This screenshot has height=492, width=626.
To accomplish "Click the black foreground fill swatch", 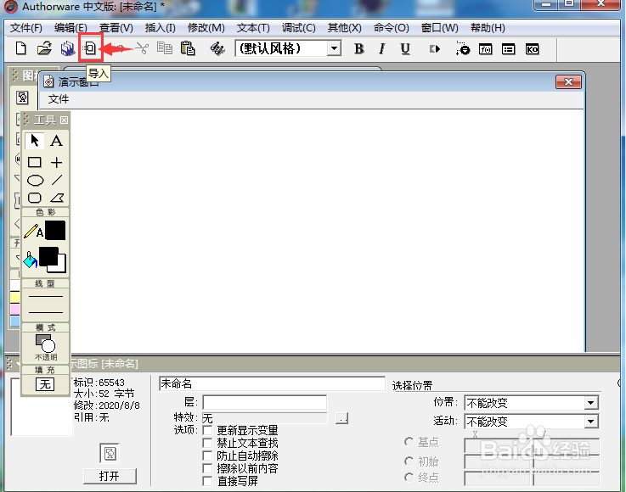I will tap(48, 256).
